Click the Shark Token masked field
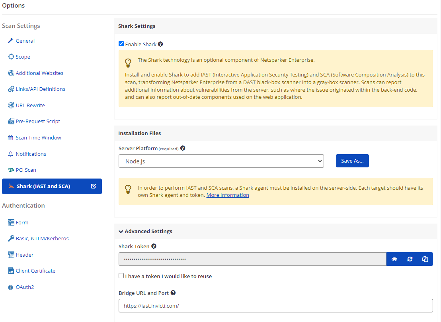441x322 pixels. pyautogui.click(x=252, y=259)
